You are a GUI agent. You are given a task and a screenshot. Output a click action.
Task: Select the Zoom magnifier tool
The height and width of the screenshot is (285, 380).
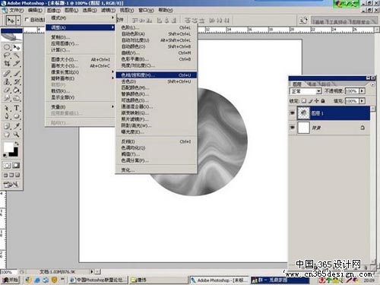(x=17, y=134)
